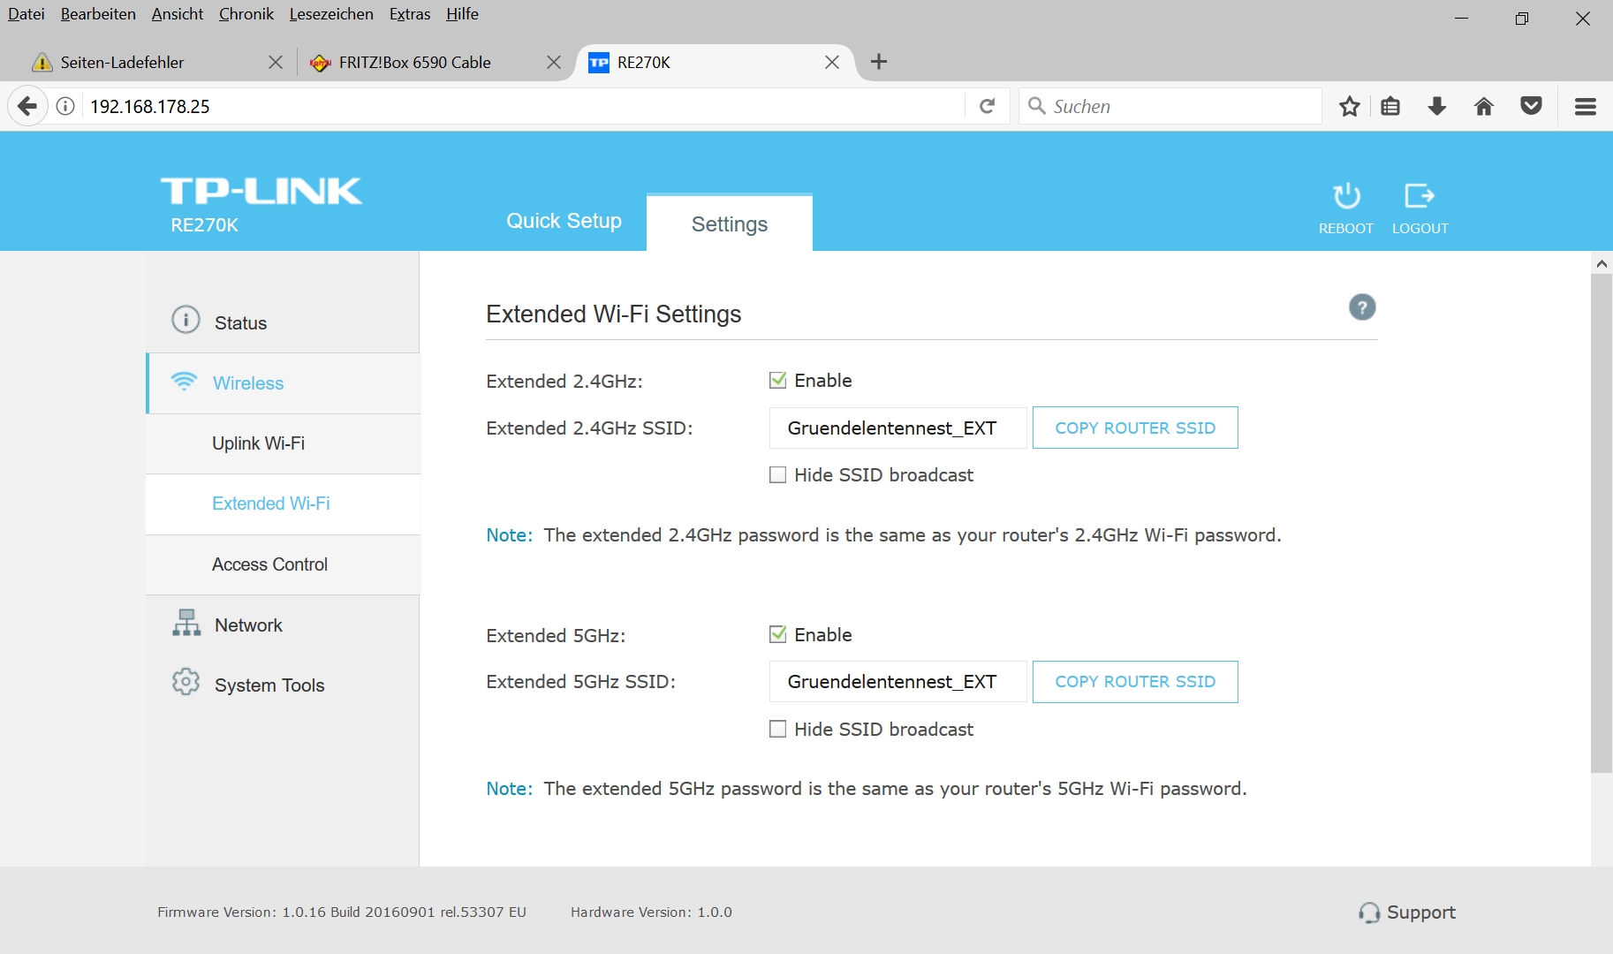Image resolution: width=1613 pixels, height=954 pixels.
Task: Open the Hilfe menu
Action: pos(462,14)
